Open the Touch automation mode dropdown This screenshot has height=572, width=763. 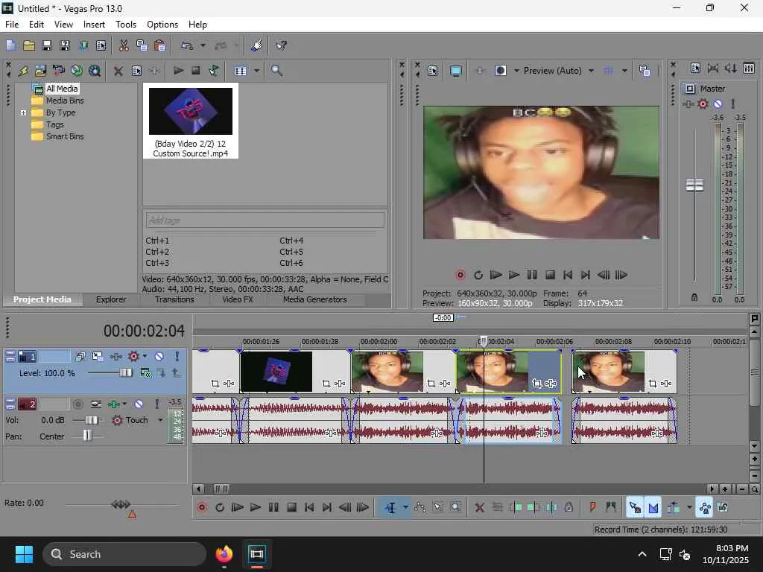pyautogui.click(x=159, y=420)
